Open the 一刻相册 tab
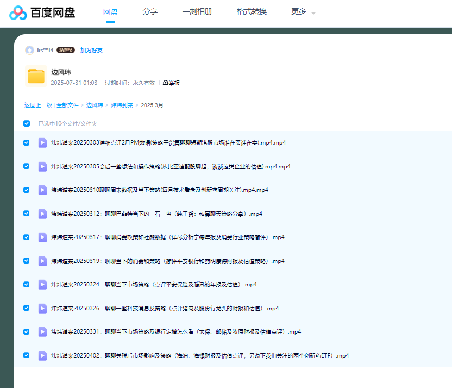 click(x=197, y=12)
